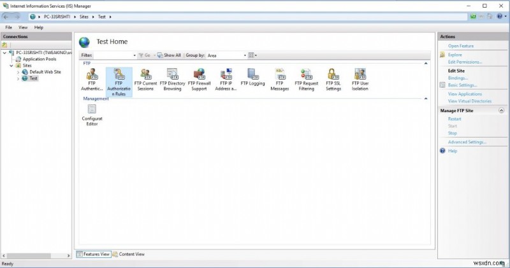Open FTP User Isolation feature
Image resolution: width=510 pixels, height=268 pixels.
(360, 80)
